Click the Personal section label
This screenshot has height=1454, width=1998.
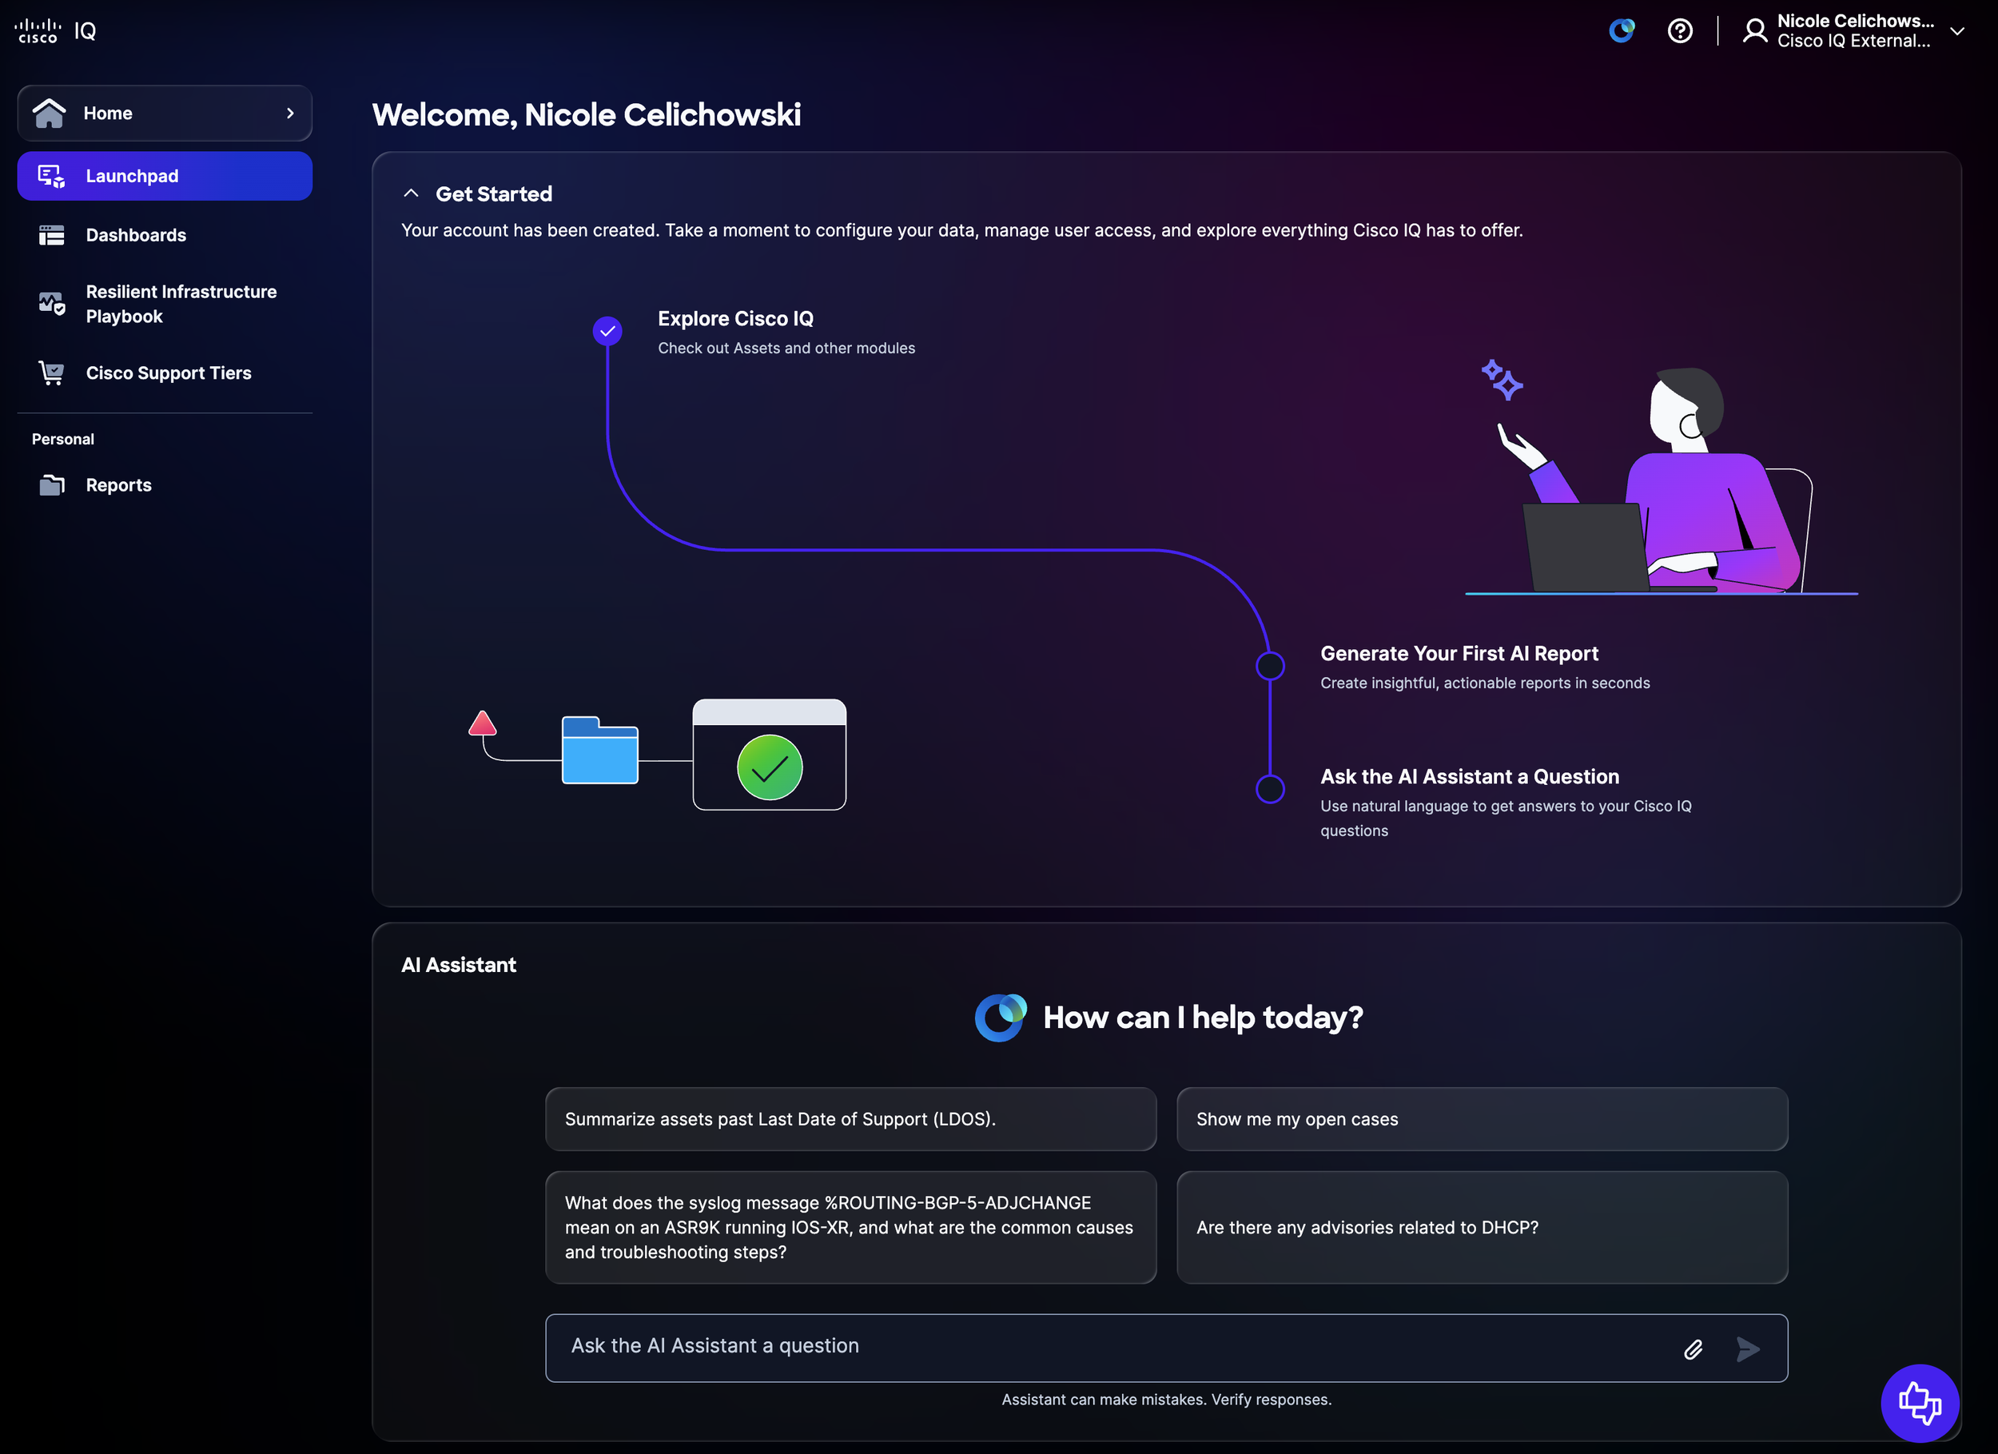tap(62, 439)
